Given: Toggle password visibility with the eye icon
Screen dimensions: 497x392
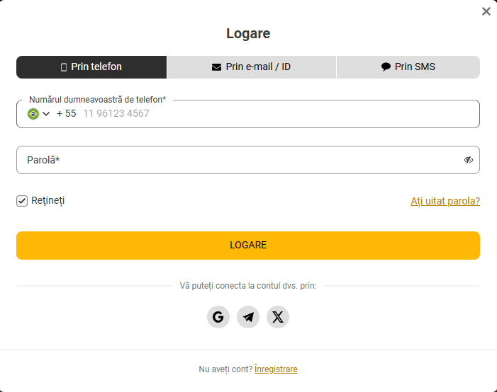Looking at the screenshot, I should (x=469, y=160).
